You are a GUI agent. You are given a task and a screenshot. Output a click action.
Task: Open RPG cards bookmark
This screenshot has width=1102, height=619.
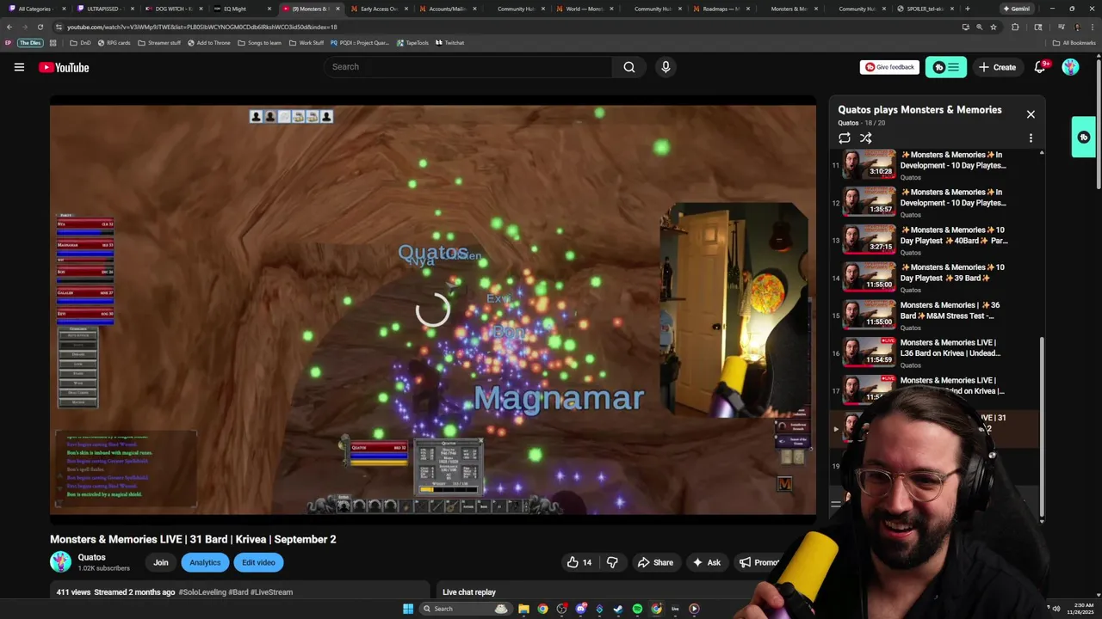coord(114,43)
